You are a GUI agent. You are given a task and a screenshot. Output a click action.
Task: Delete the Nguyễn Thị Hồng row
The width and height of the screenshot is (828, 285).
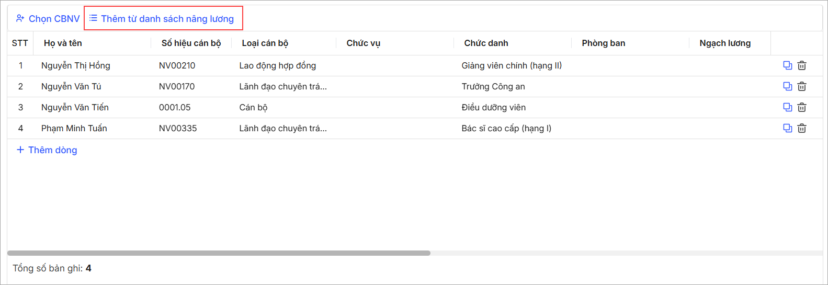tap(802, 65)
